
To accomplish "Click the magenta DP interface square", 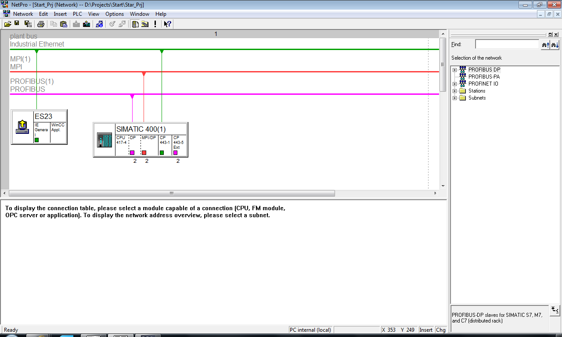I will [x=132, y=153].
